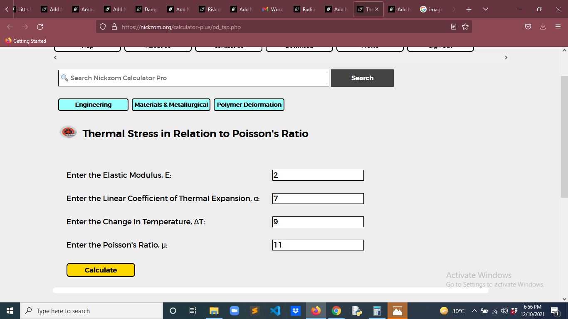Image resolution: width=568 pixels, height=319 pixels.
Task: Click the browser Back arrow
Action: click(x=10, y=27)
